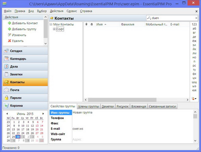The image size is (201, 152).
Task: Clear the search field with X button
Action: (x=196, y=18)
